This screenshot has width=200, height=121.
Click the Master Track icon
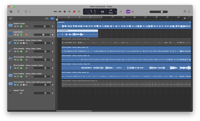[11, 92]
